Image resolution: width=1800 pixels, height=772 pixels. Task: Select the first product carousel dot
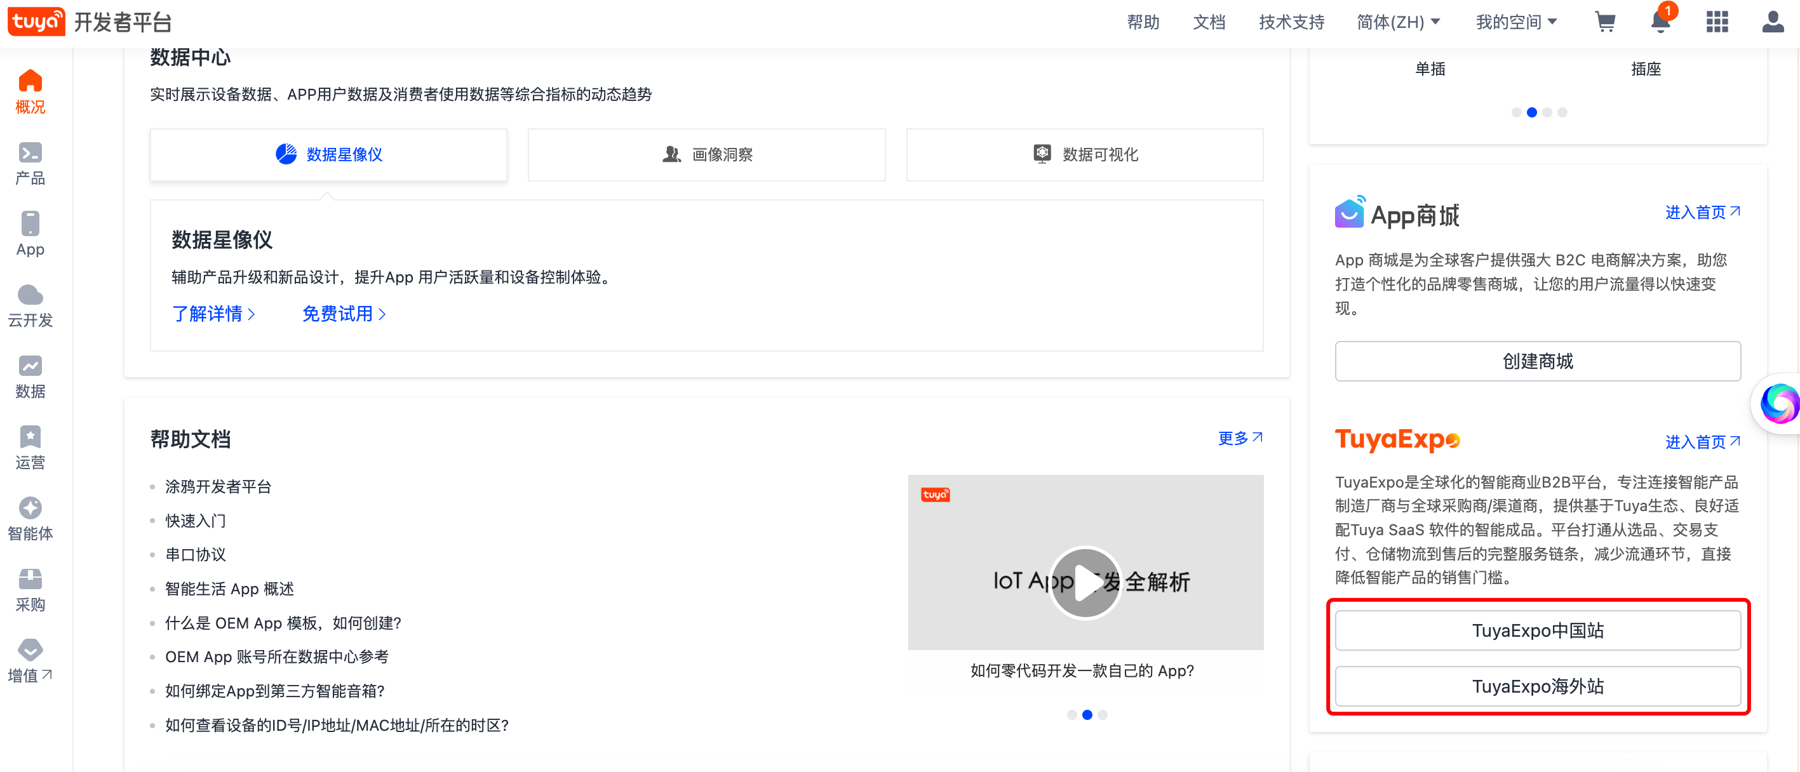pos(1515,112)
